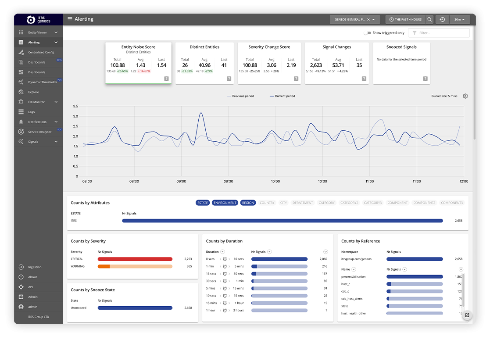
Task: Click inside the Filter text field
Action: click(441, 33)
